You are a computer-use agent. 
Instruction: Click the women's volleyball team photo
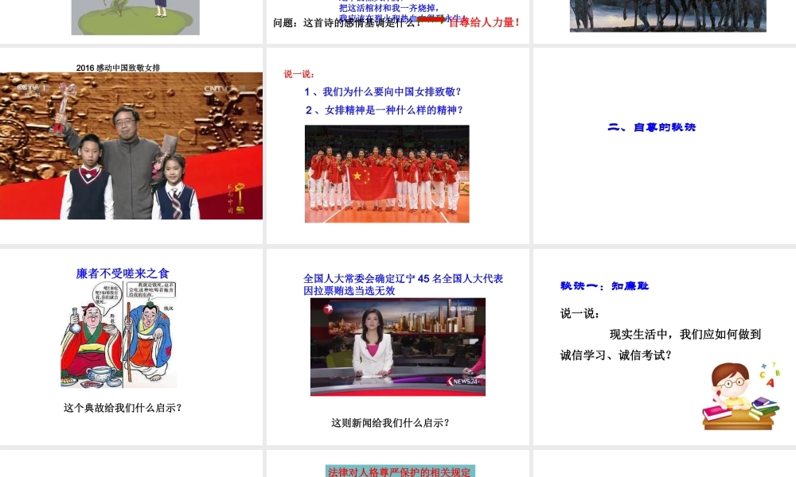(387, 174)
